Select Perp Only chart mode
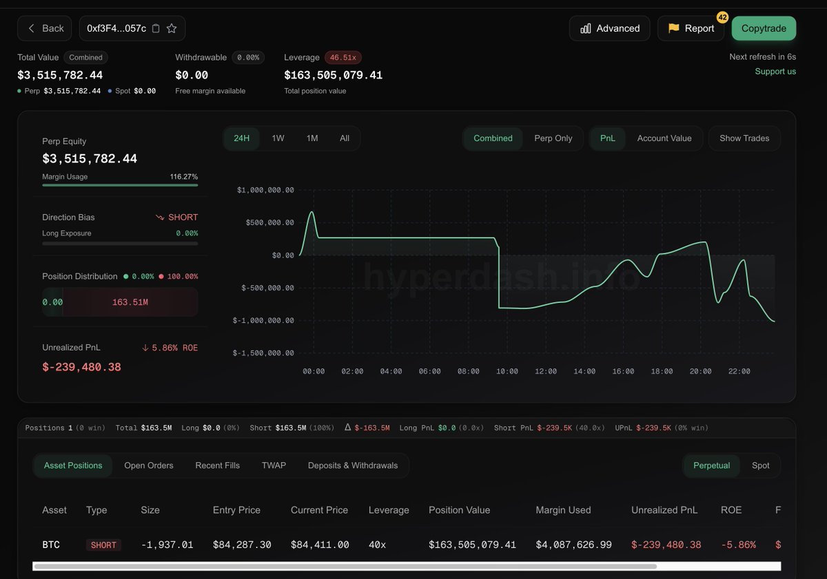Viewport: 827px width, 579px height. 553,138
